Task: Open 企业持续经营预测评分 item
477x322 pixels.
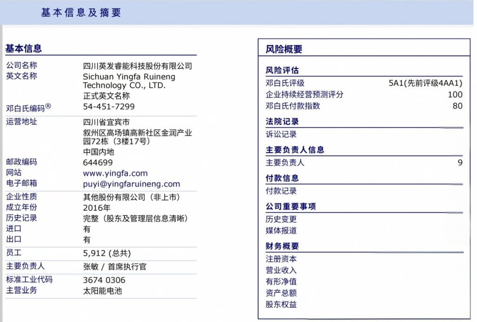Action: click(x=305, y=95)
